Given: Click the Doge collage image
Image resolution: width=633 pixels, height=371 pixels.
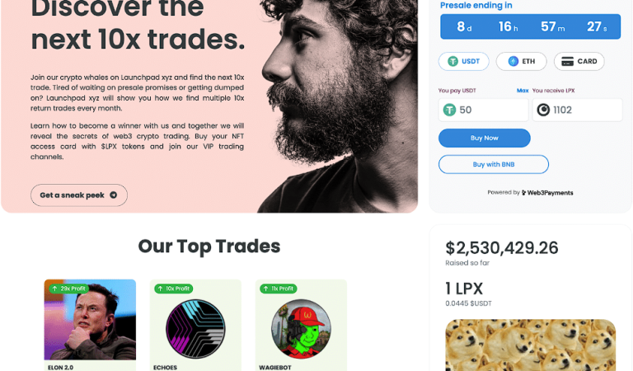Looking at the screenshot, I should (531, 345).
